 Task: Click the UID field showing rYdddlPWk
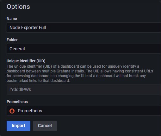[x=84, y=90]
